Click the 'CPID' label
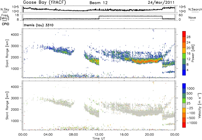 6,24
